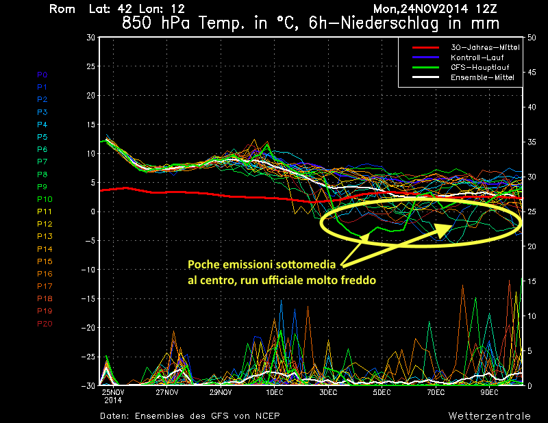The height and width of the screenshot is (423, 548).
Task: Click the P18 ensemble member label
Action: 45,298
